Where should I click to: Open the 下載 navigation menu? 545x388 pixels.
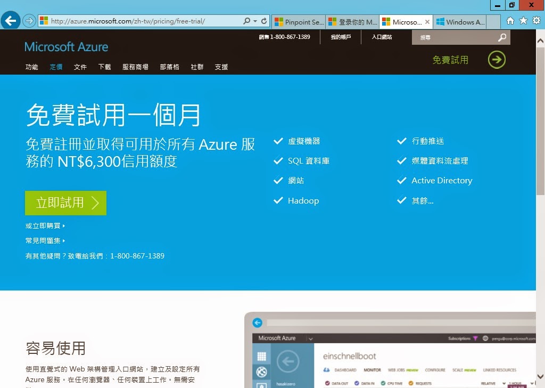tap(104, 67)
